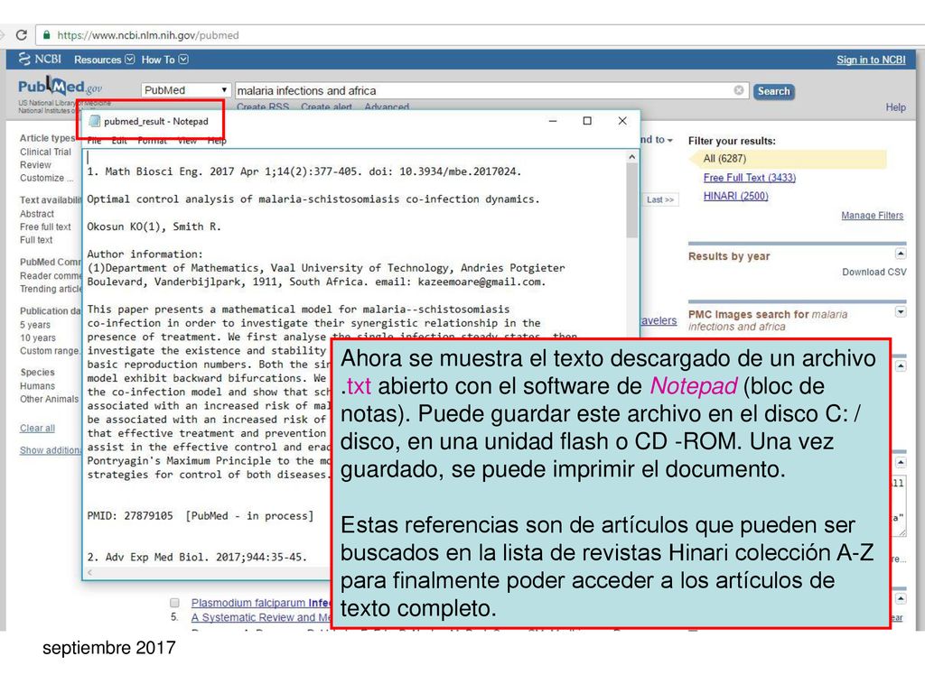Open the PubMed.gov logo home link
The height and width of the screenshot is (693, 925).
(61, 88)
